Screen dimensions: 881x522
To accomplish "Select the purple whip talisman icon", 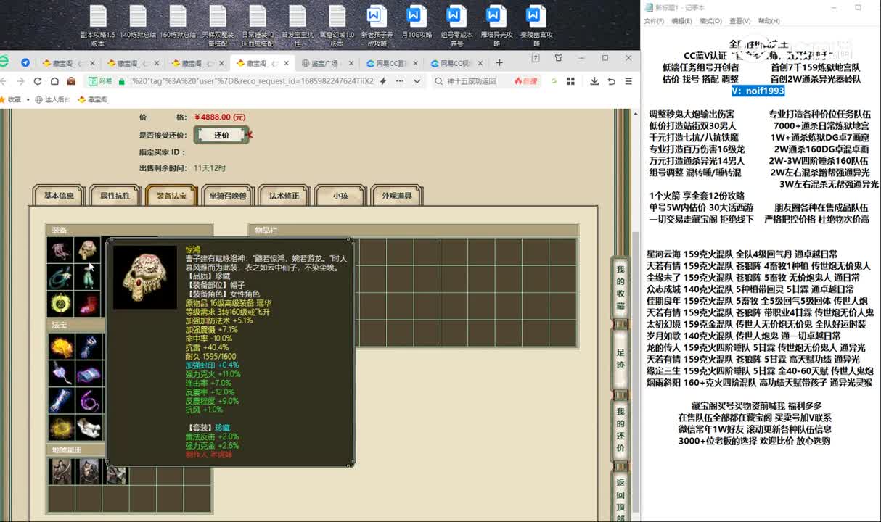I will coord(88,401).
